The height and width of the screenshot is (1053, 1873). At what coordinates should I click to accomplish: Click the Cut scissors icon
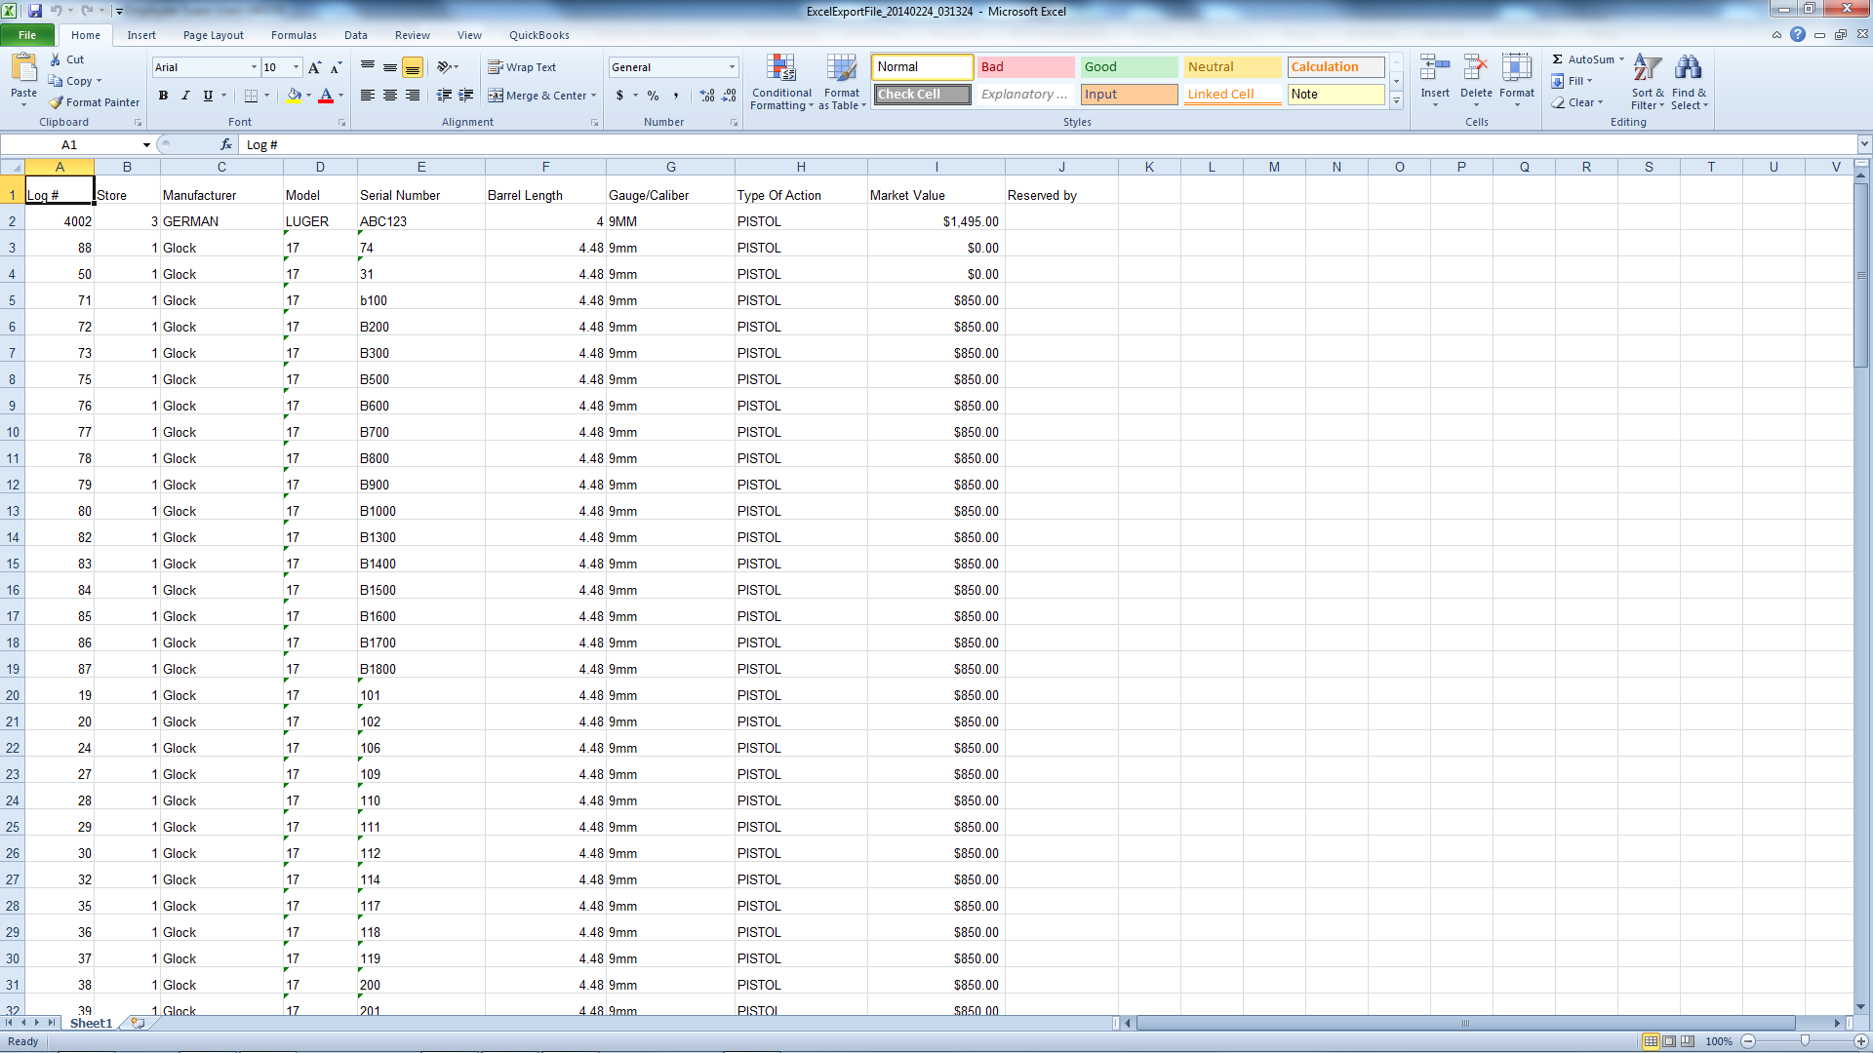tap(56, 59)
